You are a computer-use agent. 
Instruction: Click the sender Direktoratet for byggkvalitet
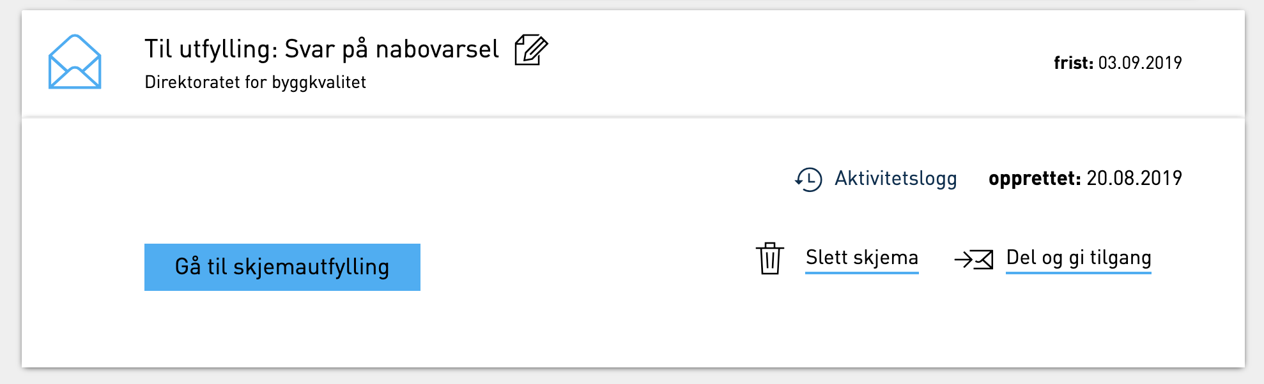(x=255, y=82)
